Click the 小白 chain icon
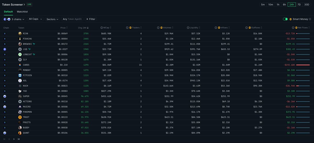The width and height of the screenshot is (314, 143). (x=5, y=49)
